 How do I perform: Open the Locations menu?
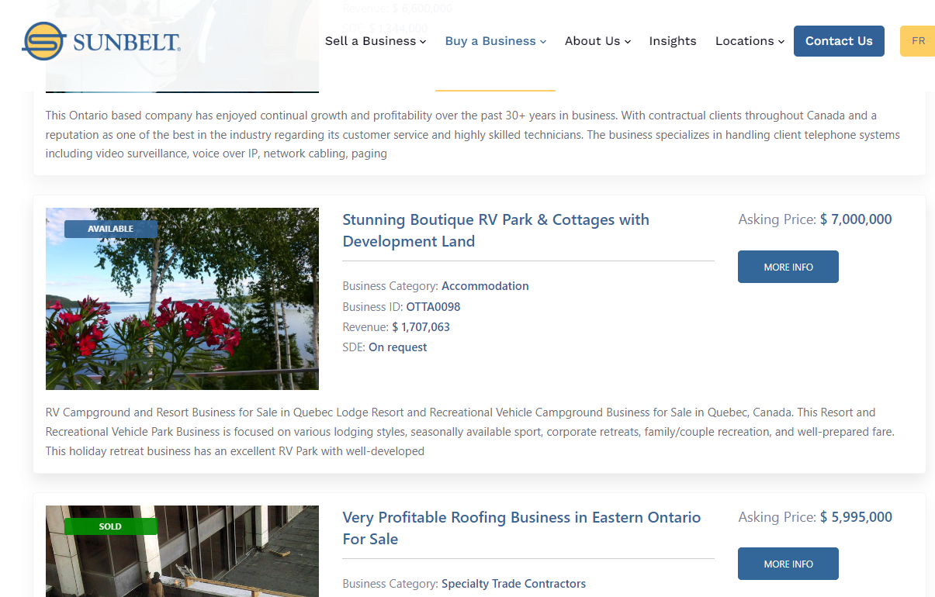(750, 41)
